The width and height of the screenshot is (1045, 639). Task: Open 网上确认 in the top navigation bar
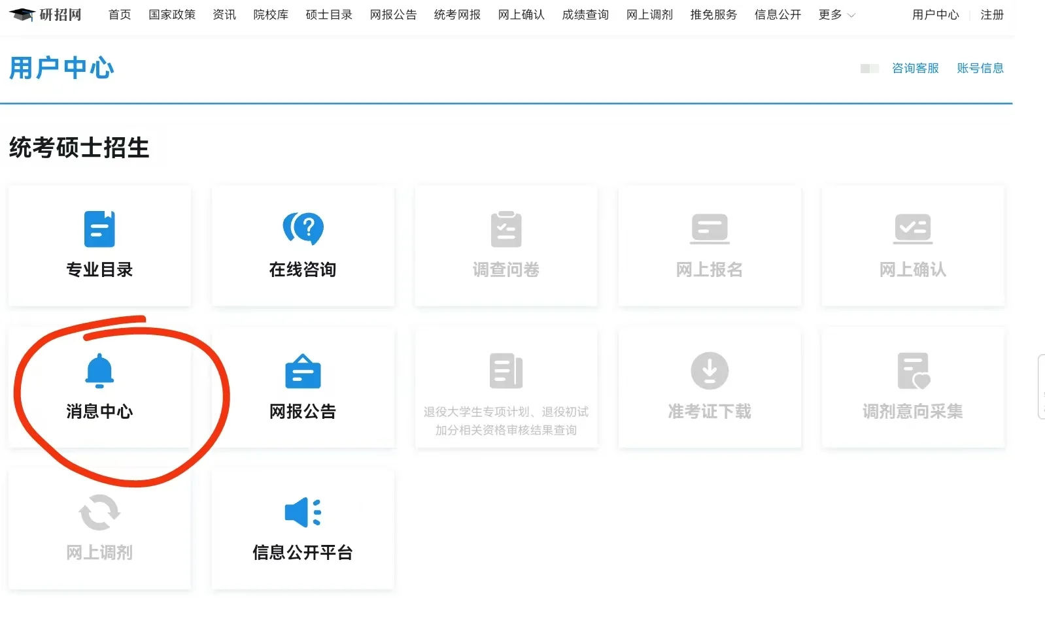pyautogui.click(x=521, y=14)
